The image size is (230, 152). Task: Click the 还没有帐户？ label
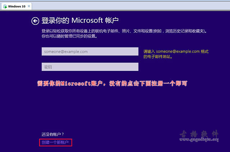click(52, 134)
